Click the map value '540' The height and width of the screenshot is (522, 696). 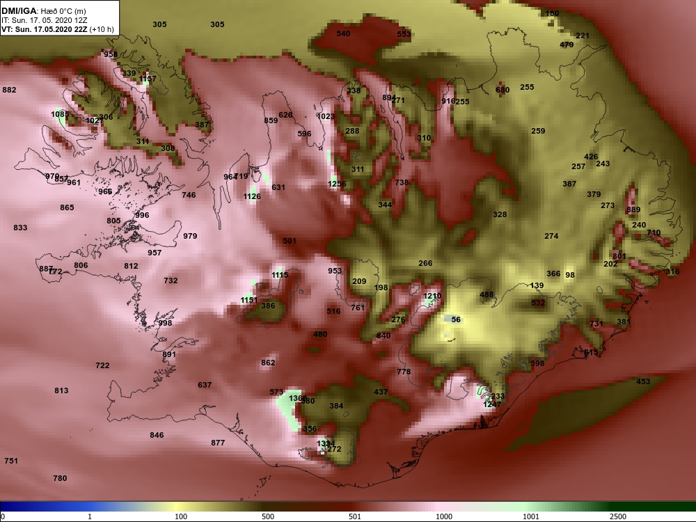pos(343,33)
